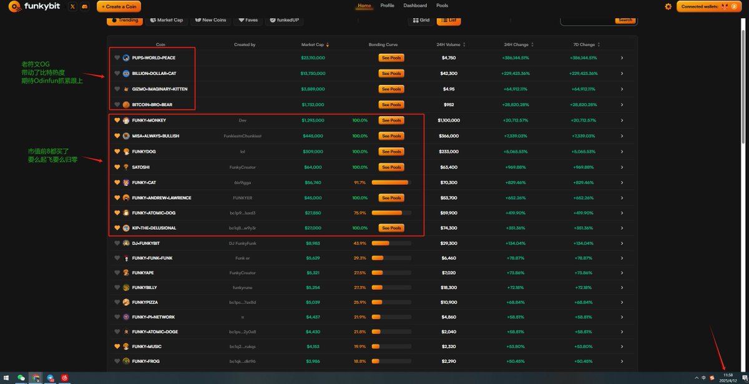This screenshot has height=384, width=749.
Task: Click the KIP•THE•DELUSIONAL coin icon
Action: (x=126, y=228)
